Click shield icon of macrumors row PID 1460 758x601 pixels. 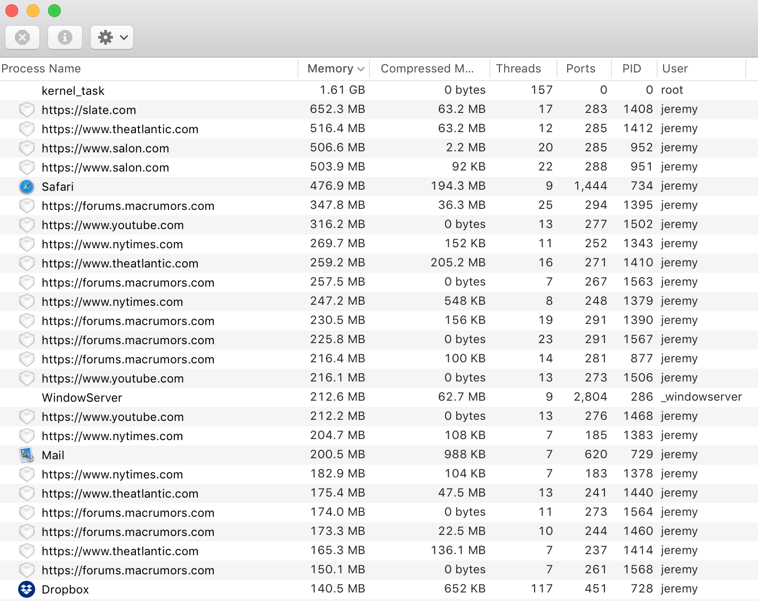coord(27,532)
